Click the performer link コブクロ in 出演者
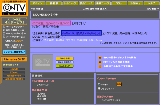Image resolution: width=160 pixels, height=105 pixels. coord(70,40)
